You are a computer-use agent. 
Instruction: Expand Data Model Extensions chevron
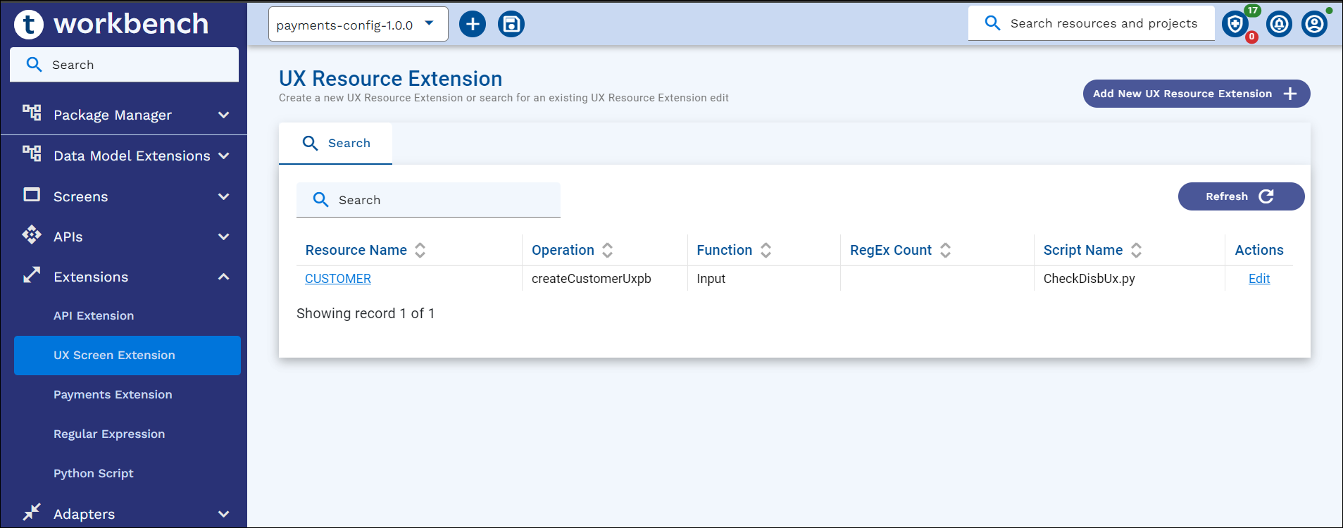[224, 156]
